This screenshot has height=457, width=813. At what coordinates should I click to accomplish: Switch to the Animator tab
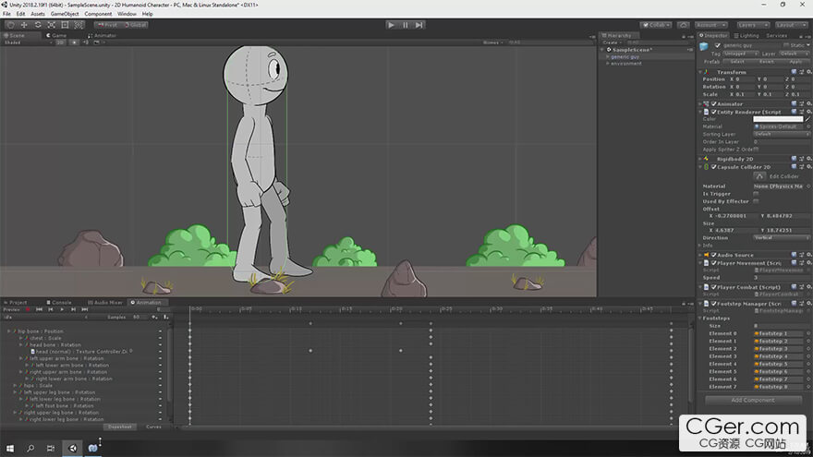(x=103, y=36)
